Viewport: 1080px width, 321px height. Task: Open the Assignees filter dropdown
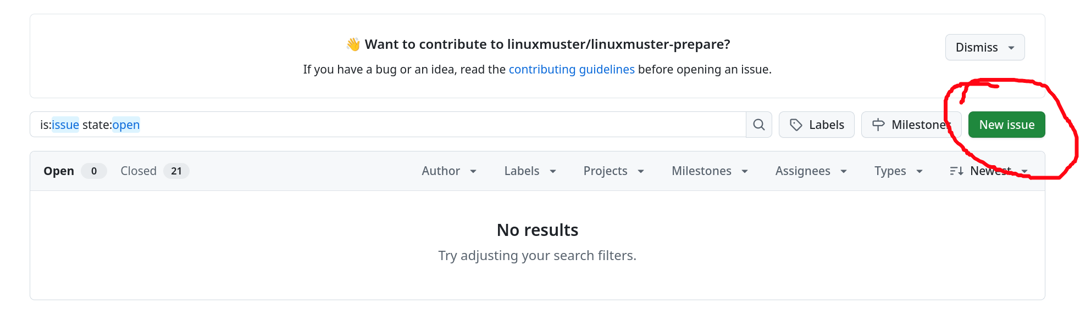[811, 171]
